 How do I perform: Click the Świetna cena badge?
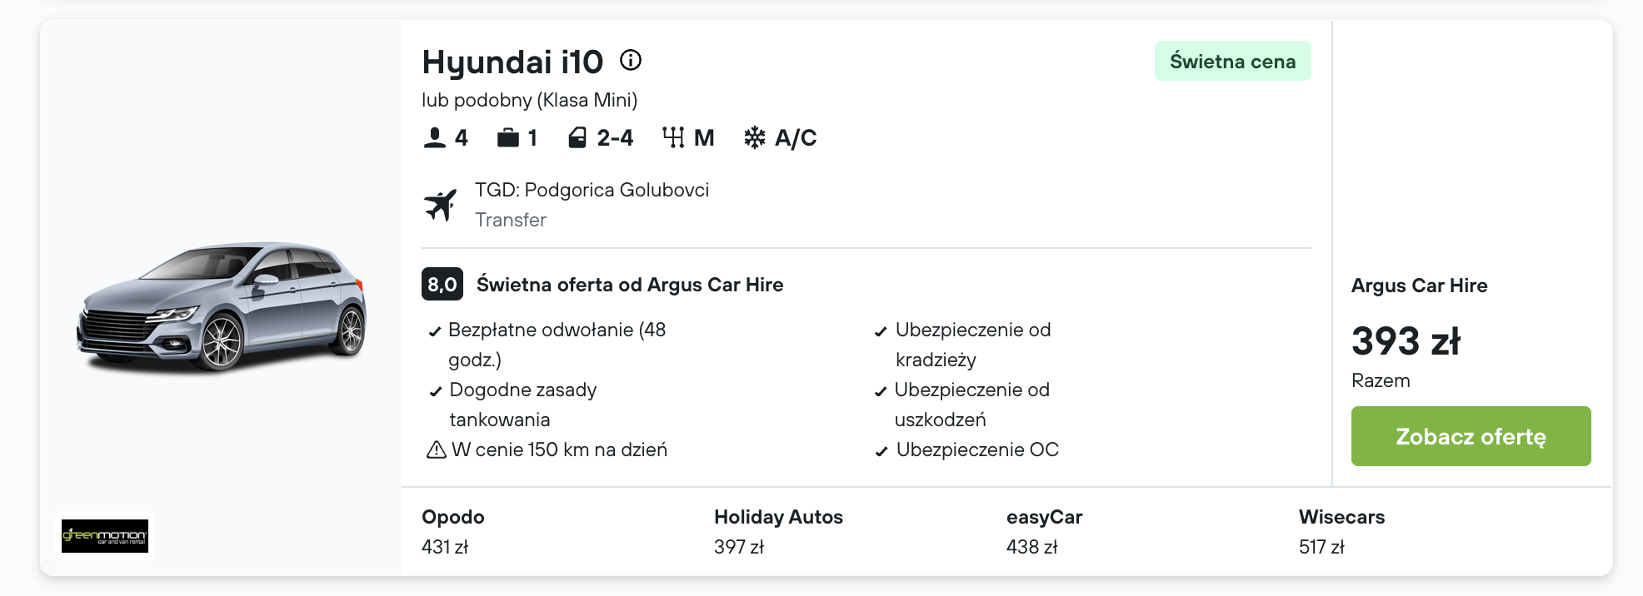(x=1233, y=61)
